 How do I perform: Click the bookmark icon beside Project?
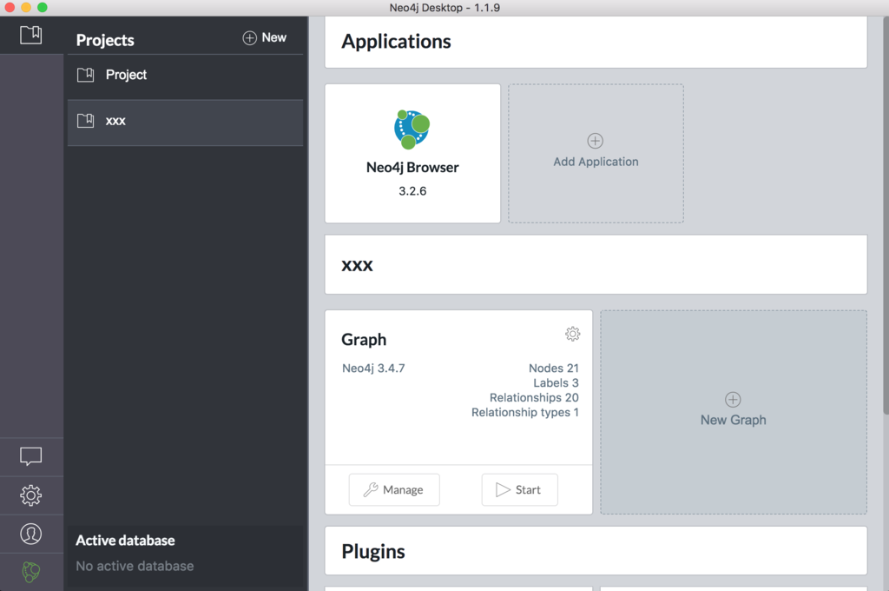coord(86,75)
